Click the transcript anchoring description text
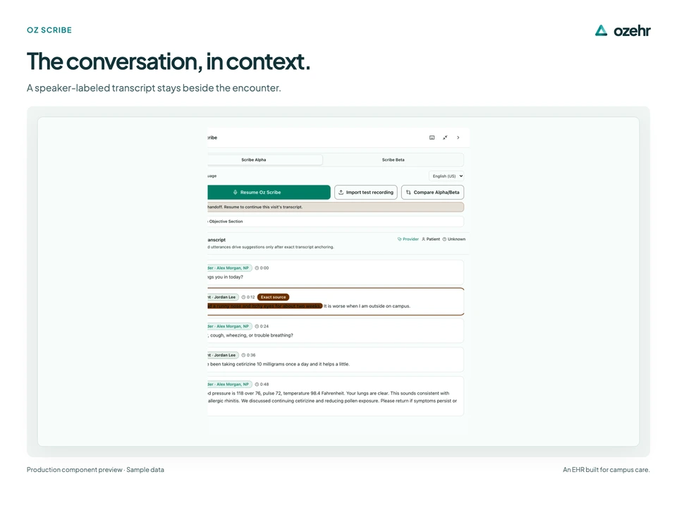Image resolution: width=677 pixels, height=508 pixels. [x=271, y=247]
